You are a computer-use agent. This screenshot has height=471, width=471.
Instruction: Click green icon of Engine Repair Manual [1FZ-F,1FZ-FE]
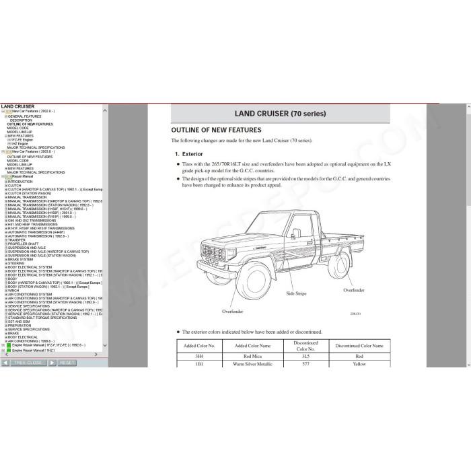9,345
